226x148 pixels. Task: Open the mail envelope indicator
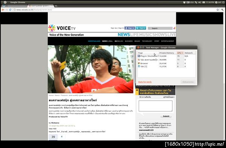pos(204,2)
